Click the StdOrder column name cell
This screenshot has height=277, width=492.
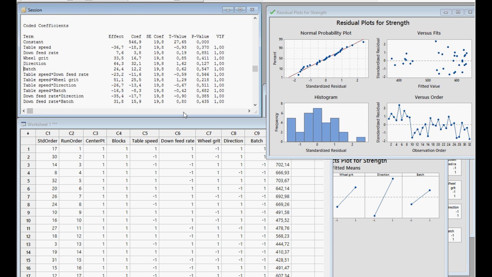click(x=48, y=141)
